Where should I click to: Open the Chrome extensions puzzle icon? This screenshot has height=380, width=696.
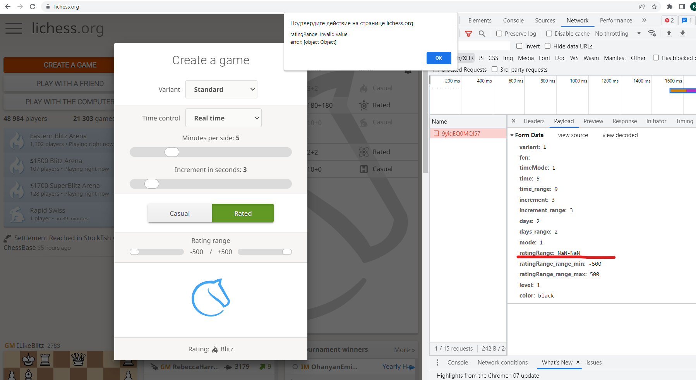tap(670, 7)
